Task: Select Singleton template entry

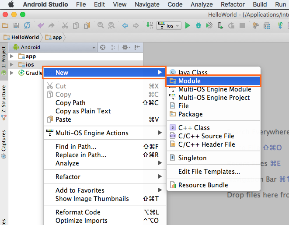Action: coord(213,158)
